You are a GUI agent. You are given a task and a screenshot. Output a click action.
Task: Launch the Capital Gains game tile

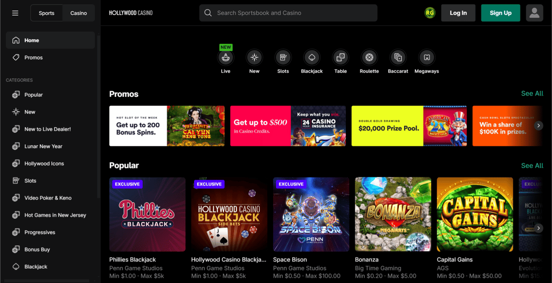coord(475,215)
